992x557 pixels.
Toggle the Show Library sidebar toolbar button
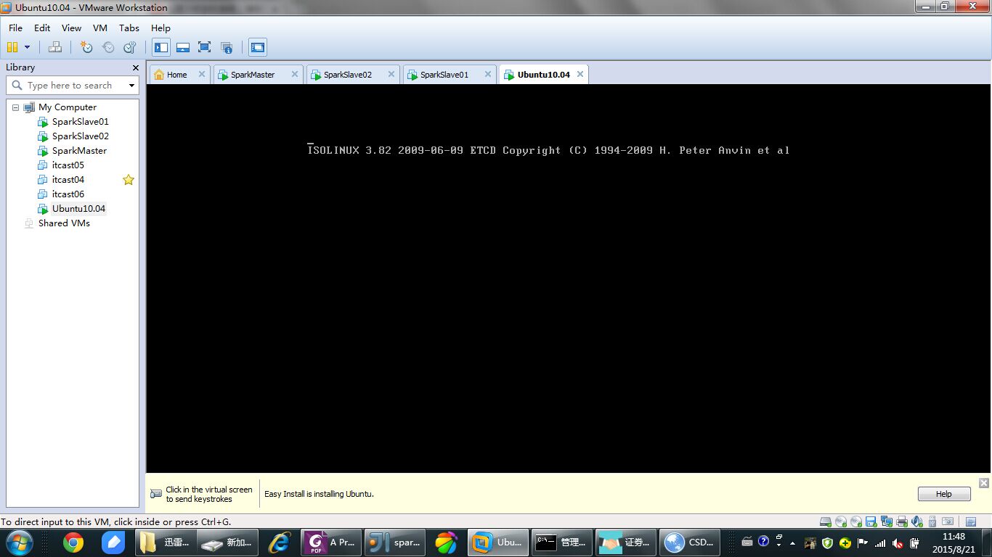[161, 47]
